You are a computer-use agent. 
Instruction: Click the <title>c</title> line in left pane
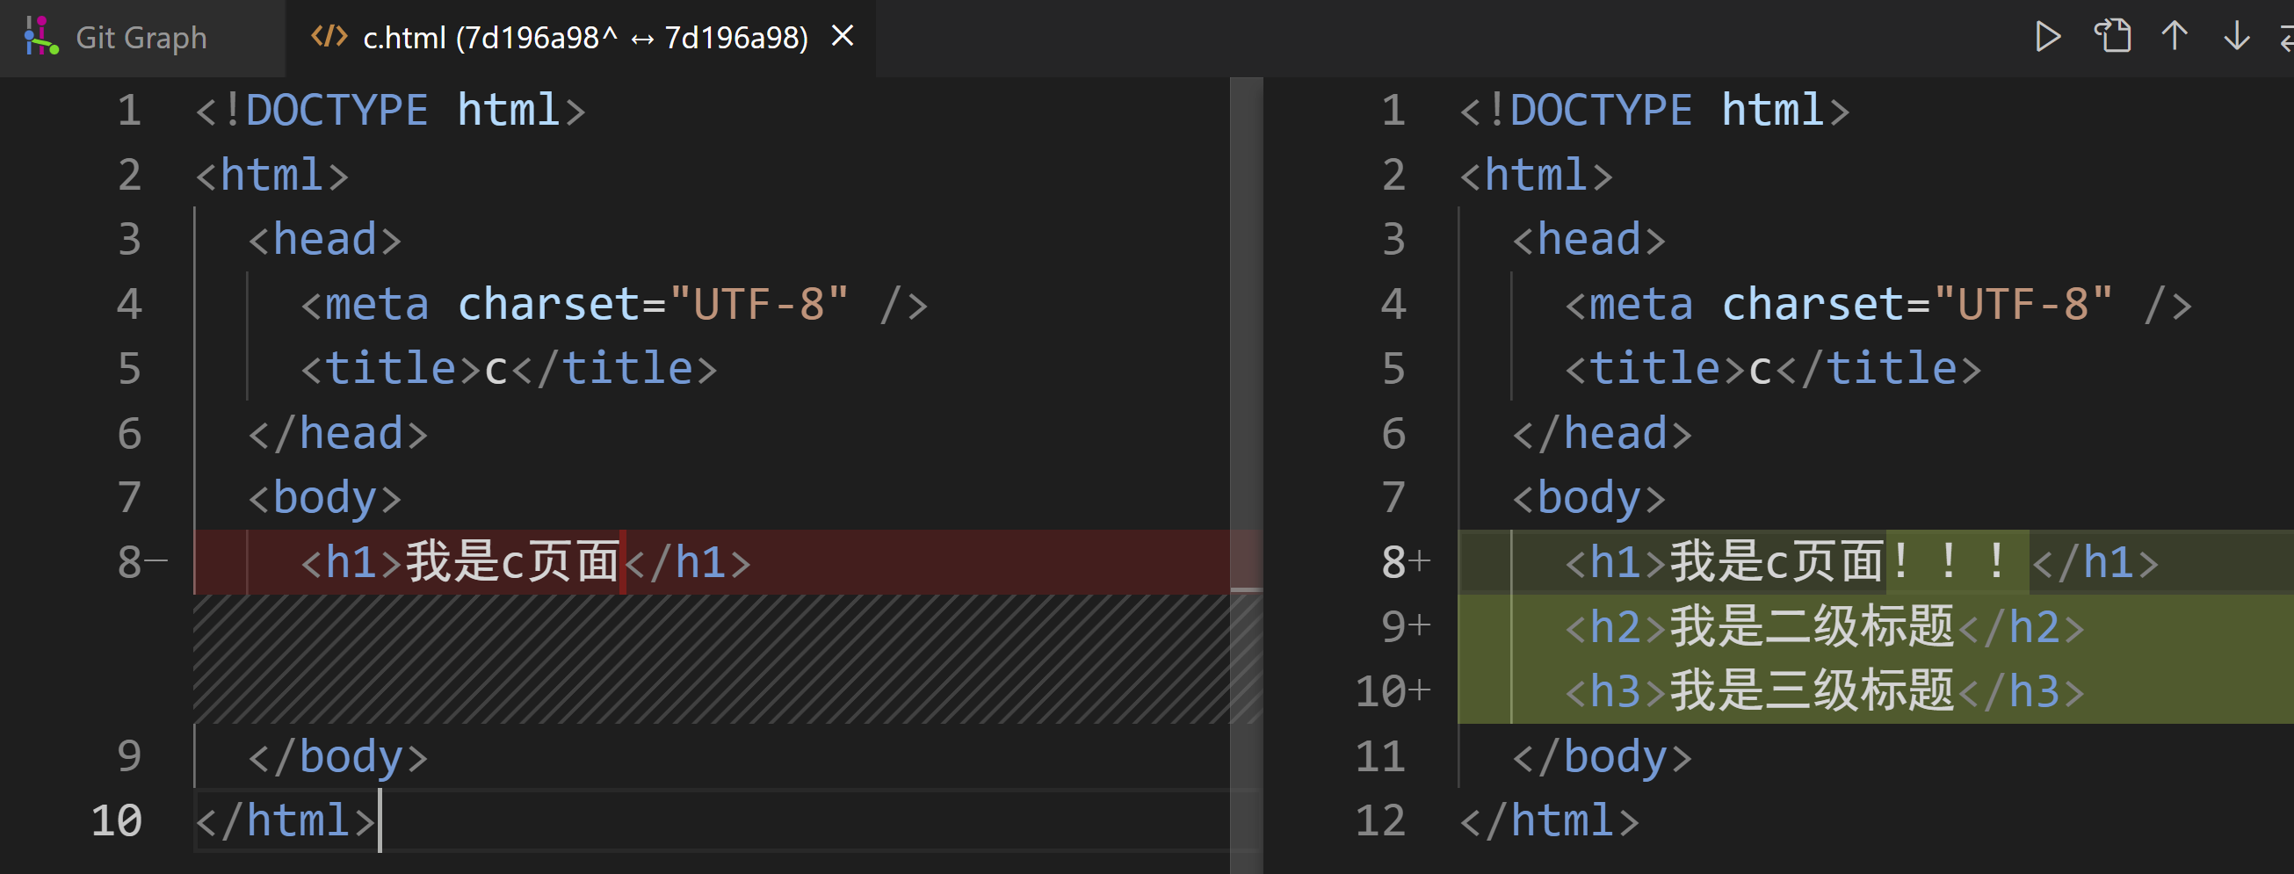pyautogui.click(x=509, y=368)
